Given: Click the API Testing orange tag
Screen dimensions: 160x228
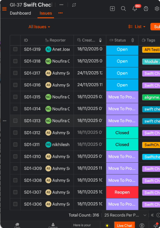Looking at the screenshot, I should 151,50.
